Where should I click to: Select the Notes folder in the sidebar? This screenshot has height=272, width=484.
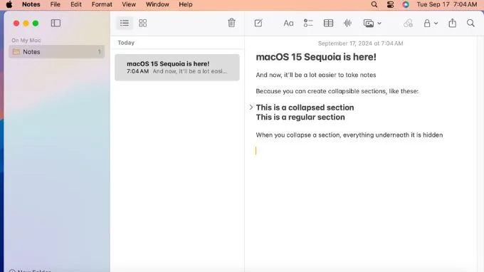57,52
